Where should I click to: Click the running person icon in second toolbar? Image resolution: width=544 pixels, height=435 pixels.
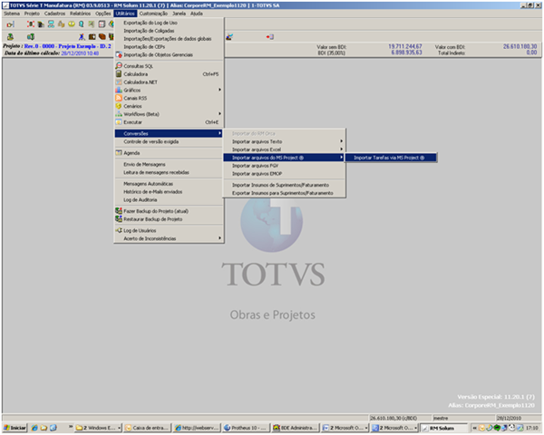pyautogui.click(x=82, y=37)
